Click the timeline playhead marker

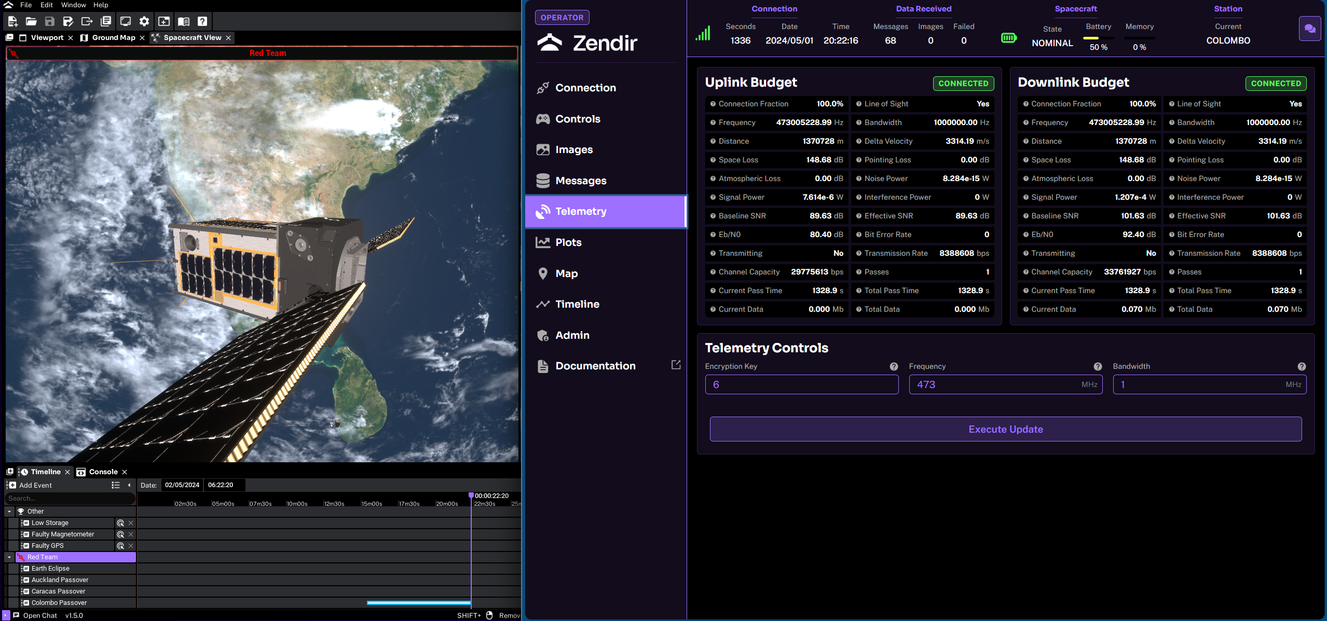click(x=471, y=496)
